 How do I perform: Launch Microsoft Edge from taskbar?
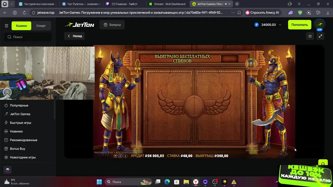(167, 182)
